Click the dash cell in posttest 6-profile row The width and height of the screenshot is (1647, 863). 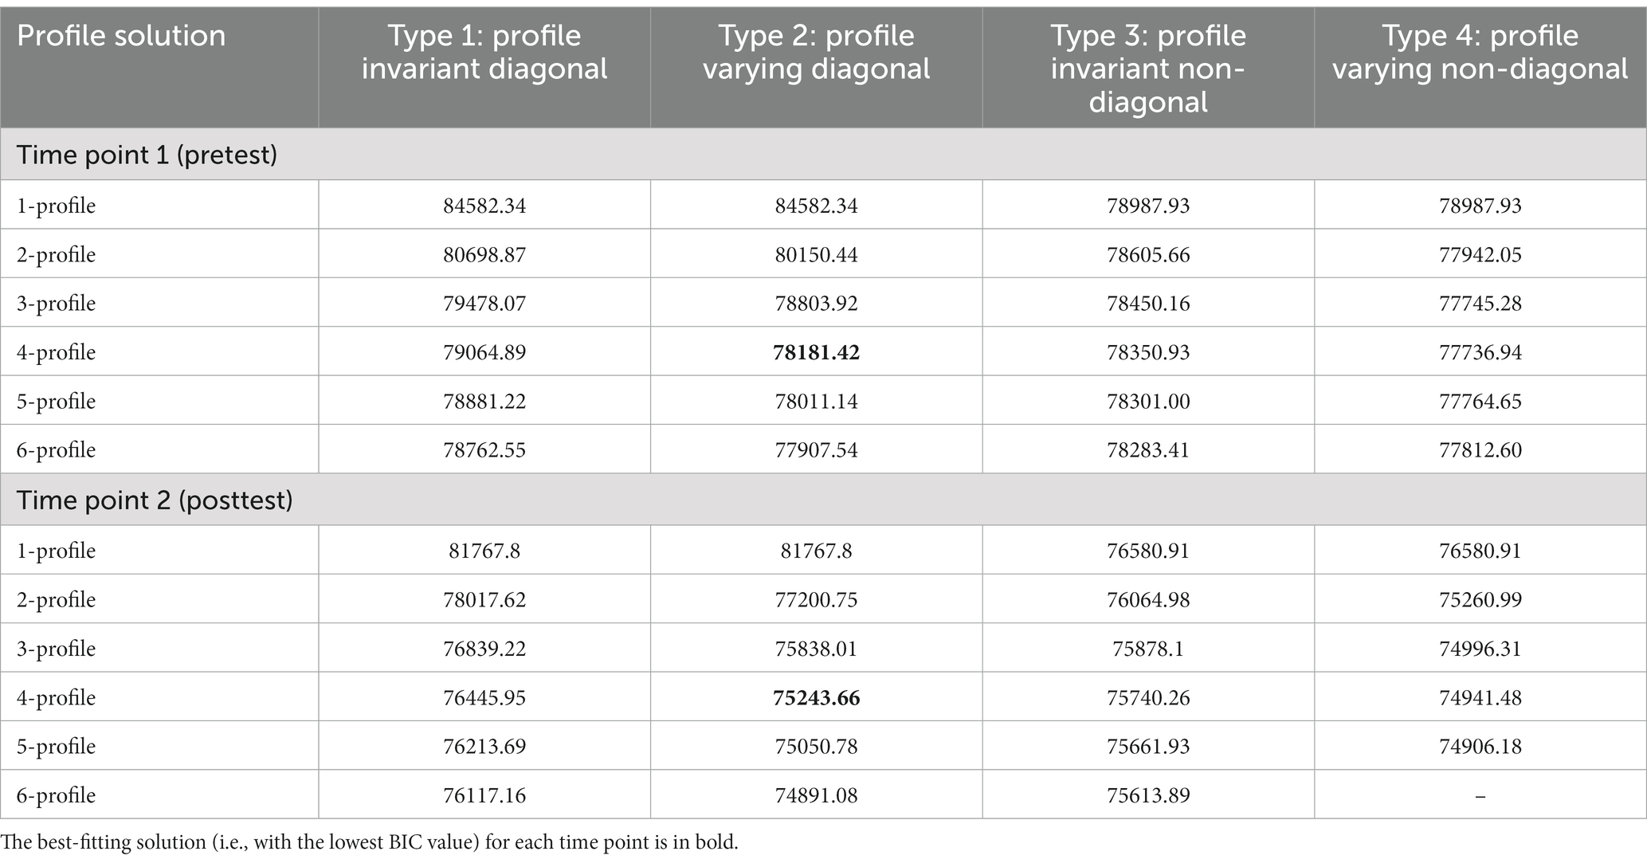(1480, 795)
